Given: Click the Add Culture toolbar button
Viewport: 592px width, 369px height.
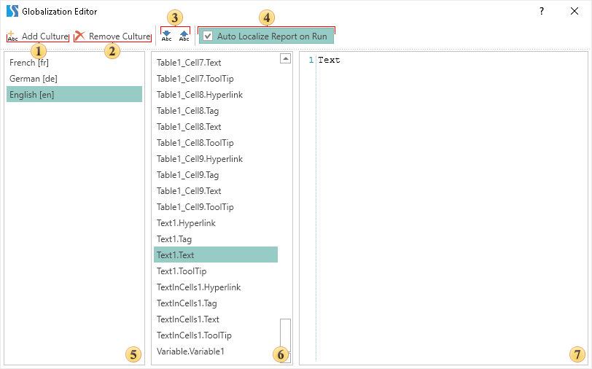Looking at the screenshot, I should tap(38, 36).
